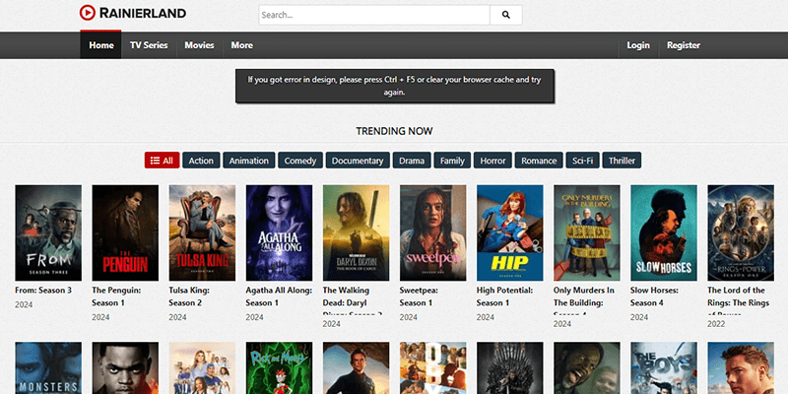Click inside the Search text field
Screen dimensions: 788x394
374,15
